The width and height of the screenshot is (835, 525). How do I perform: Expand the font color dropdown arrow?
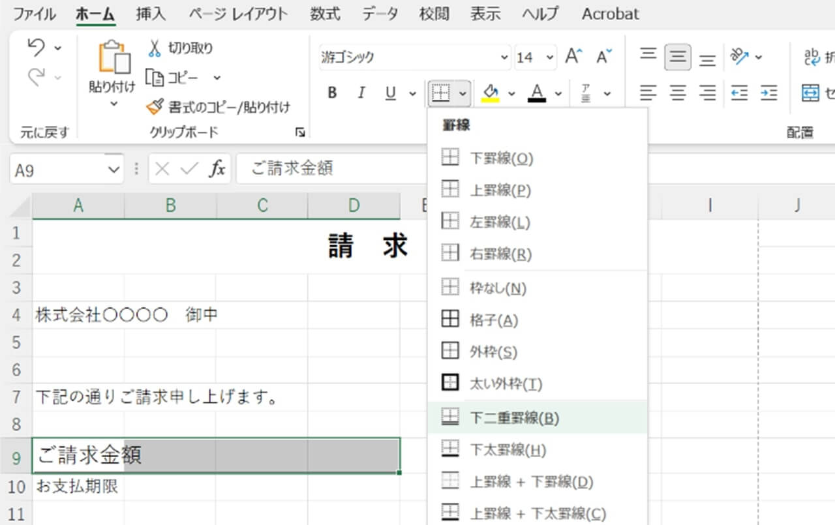click(558, 94)
